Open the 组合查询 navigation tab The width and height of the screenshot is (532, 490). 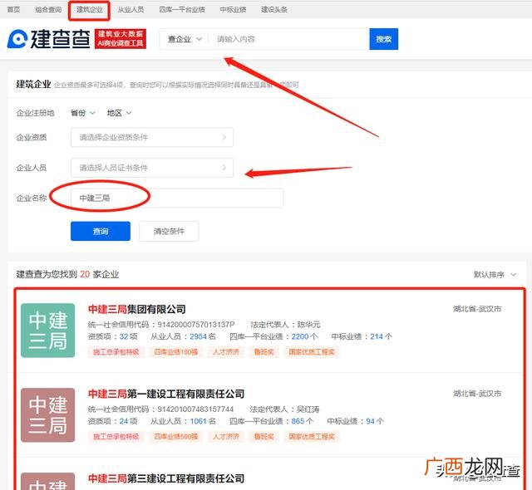click(48, 9)
